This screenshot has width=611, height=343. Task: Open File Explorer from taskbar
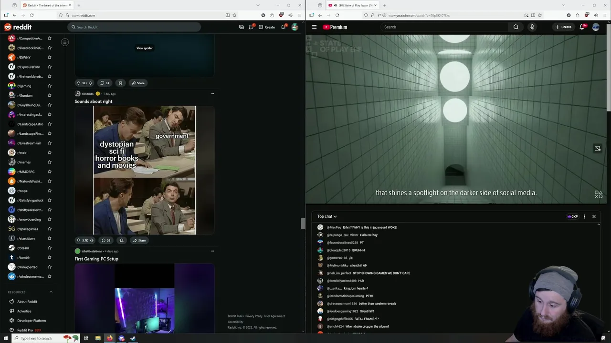(x=98, y=338)
